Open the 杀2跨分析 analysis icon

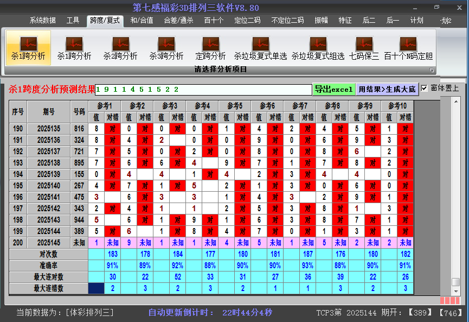point(120,48)
